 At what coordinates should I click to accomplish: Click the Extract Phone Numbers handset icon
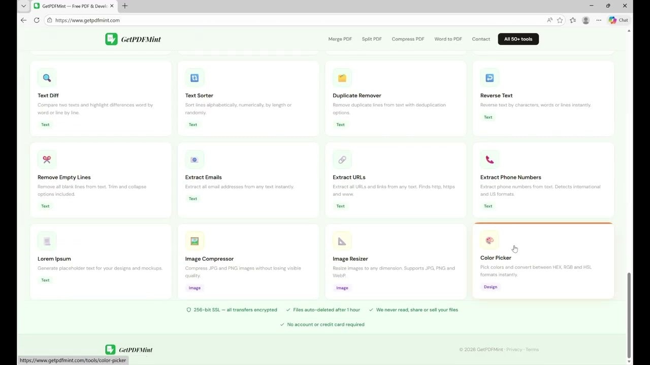click(490, 159)
